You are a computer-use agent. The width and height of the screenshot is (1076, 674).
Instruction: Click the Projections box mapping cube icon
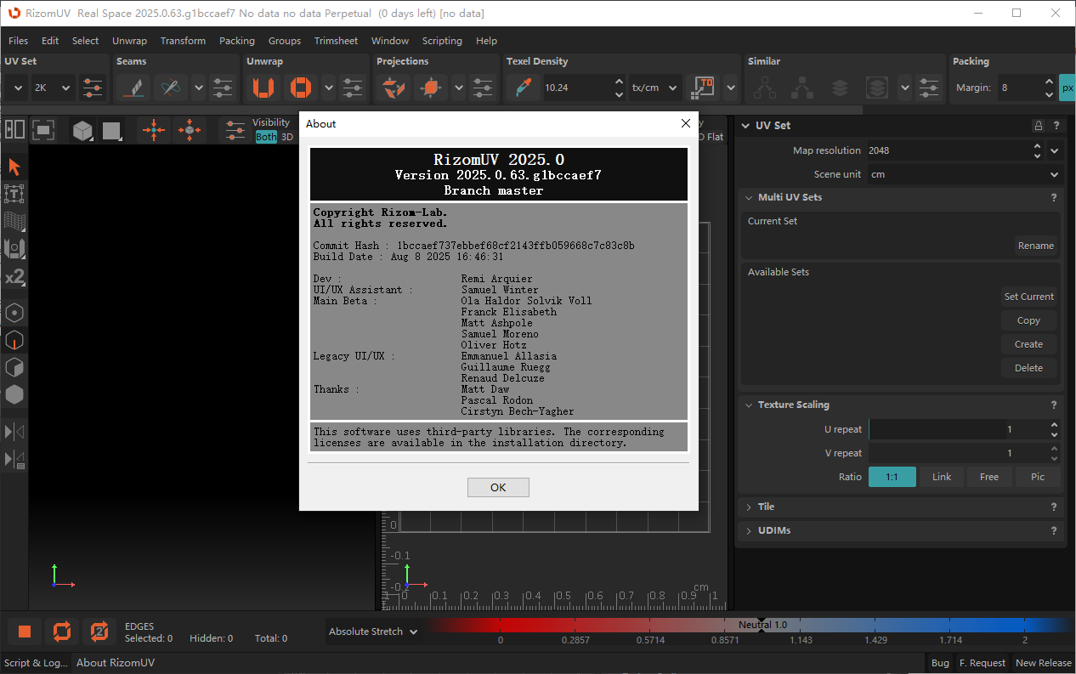coord(431,88)
